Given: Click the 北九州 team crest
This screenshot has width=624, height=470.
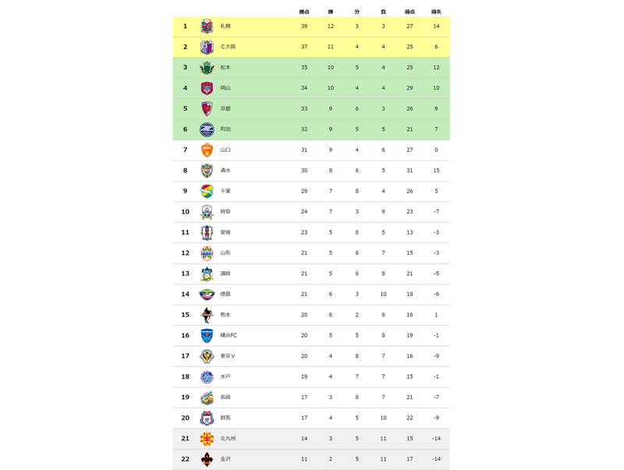Looking at the screenshot, I should (207, 439).
